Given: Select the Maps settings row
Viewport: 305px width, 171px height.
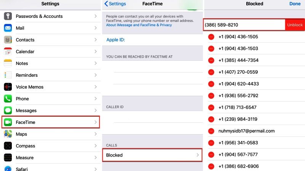Looking at the screenshot, I should click(51, 134).
